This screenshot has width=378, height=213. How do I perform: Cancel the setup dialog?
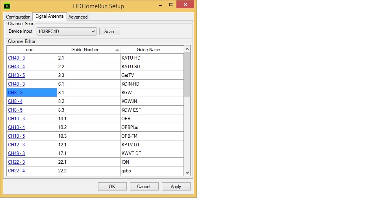click(x=144, y=187)
